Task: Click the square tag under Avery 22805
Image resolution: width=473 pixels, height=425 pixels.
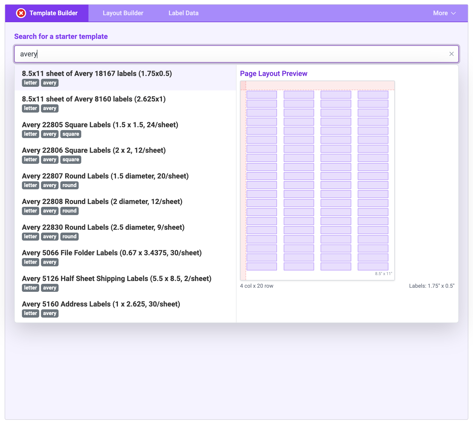Action: pyautogui.click(x=71, y=134)
